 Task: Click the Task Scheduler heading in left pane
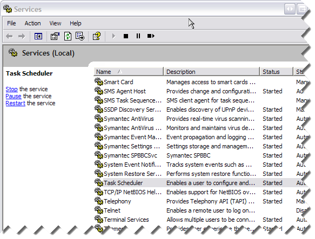coord(29,73)
